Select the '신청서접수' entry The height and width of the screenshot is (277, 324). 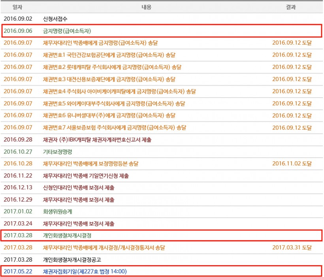[x=55, y=19]
